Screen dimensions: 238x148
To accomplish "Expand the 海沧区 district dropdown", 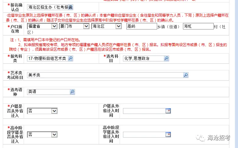I will pos(118,26).
